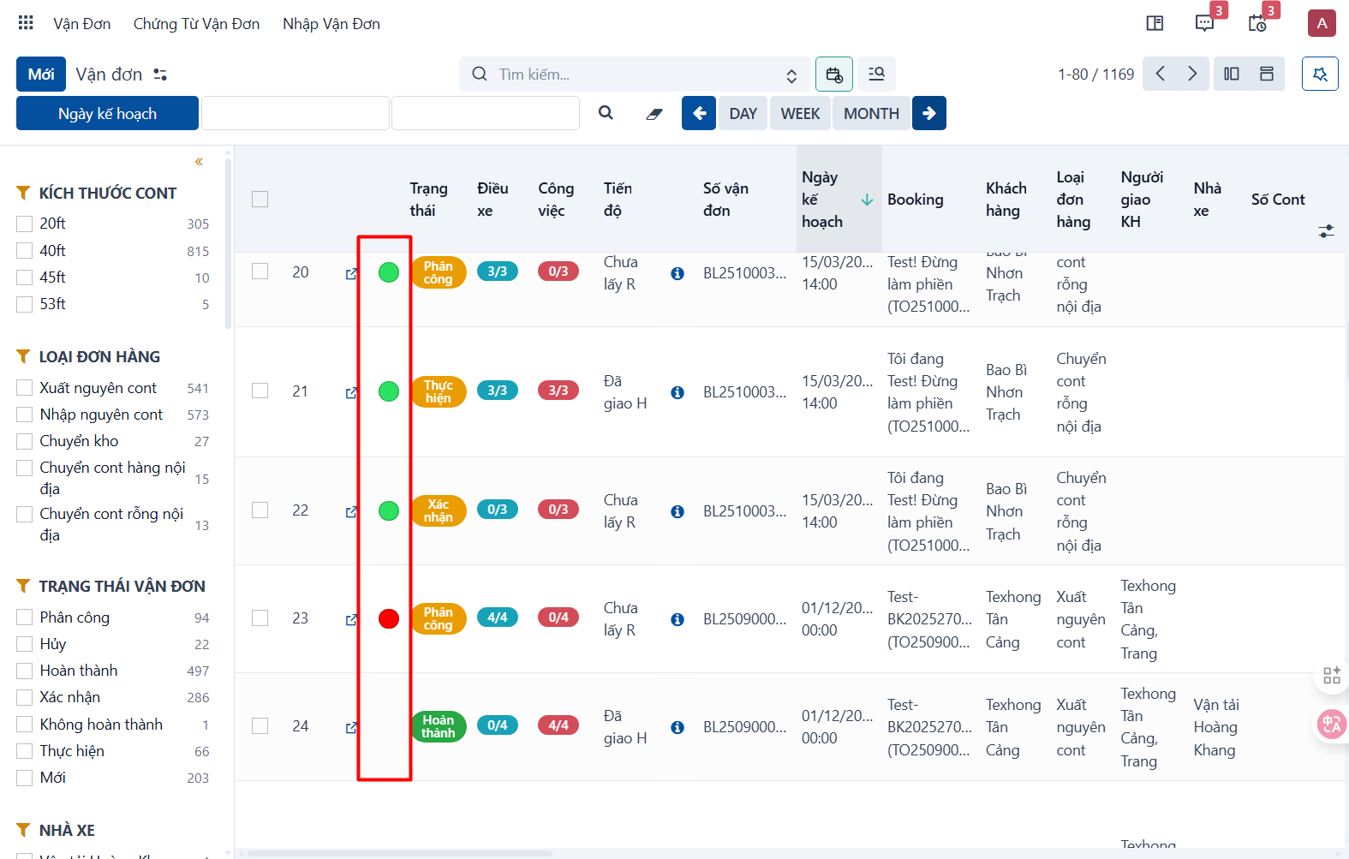Image resolution: width=1349 pixels, height=859 pixels.
Task: Collapse the filter sidebar with the chevron icon
Action: tap(199, 162)
